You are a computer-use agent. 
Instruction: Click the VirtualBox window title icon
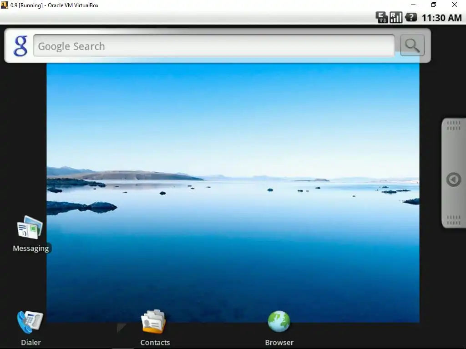[x=5, y=5]
